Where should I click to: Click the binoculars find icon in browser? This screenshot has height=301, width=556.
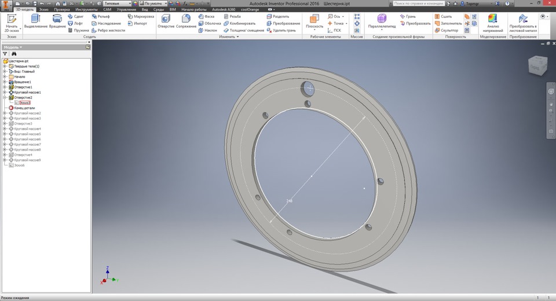[14, 54]
